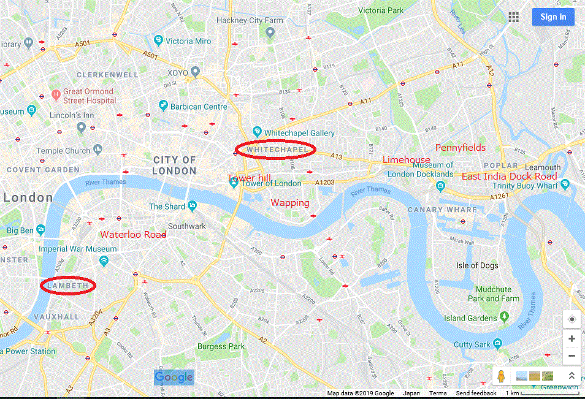585x399 pixels.
Task: Open the Google apps grid icon
Action: point(514,17)
